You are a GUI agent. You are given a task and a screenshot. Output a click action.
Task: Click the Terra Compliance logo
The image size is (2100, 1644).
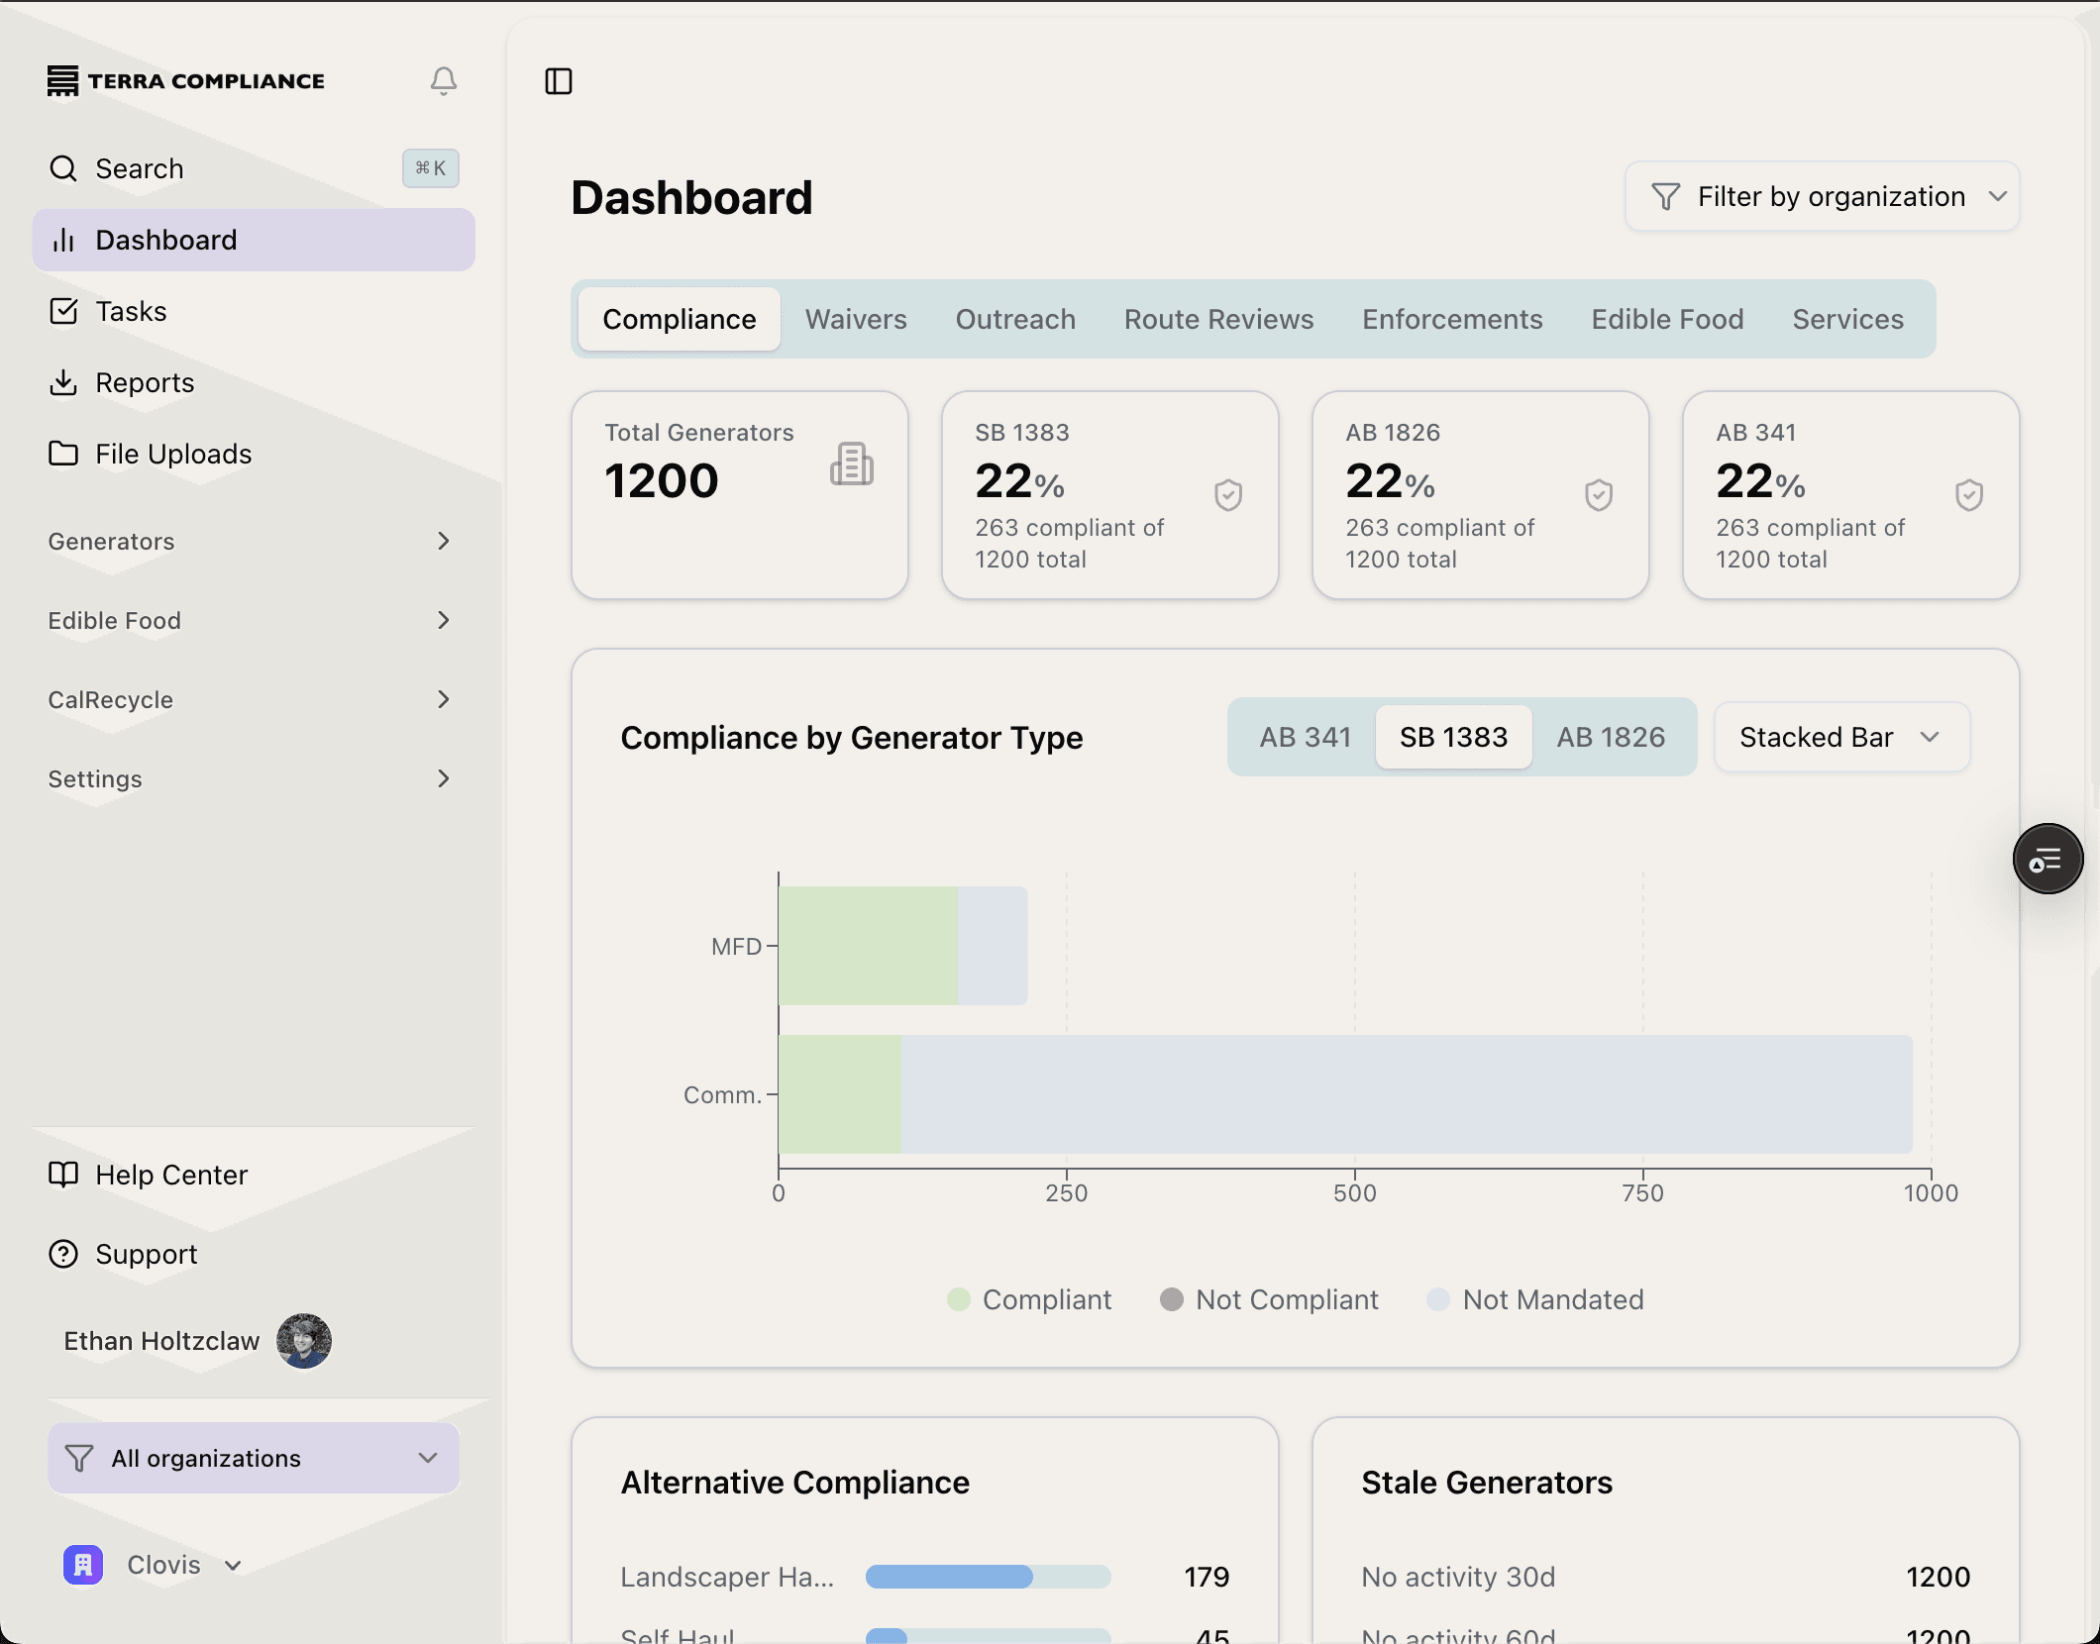[x=186, y=81]
